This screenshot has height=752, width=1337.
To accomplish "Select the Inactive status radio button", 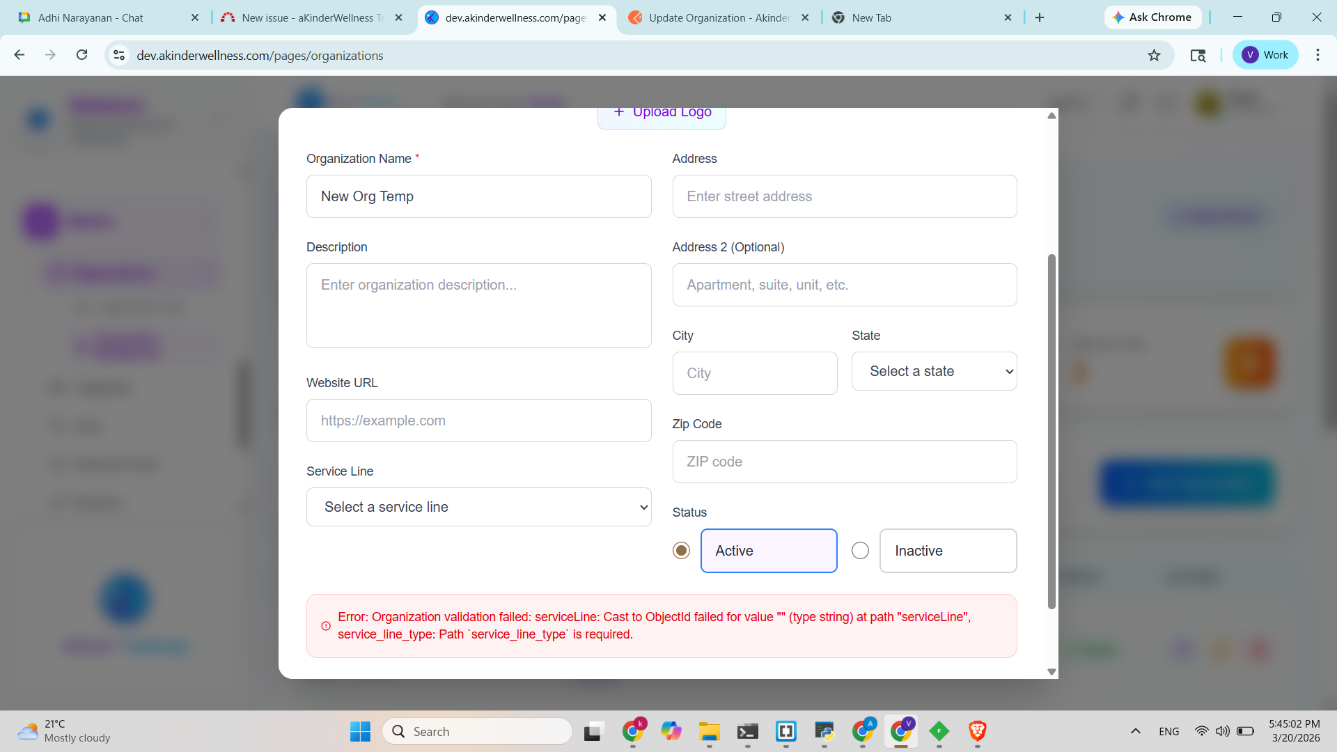I will coord(860,551).
